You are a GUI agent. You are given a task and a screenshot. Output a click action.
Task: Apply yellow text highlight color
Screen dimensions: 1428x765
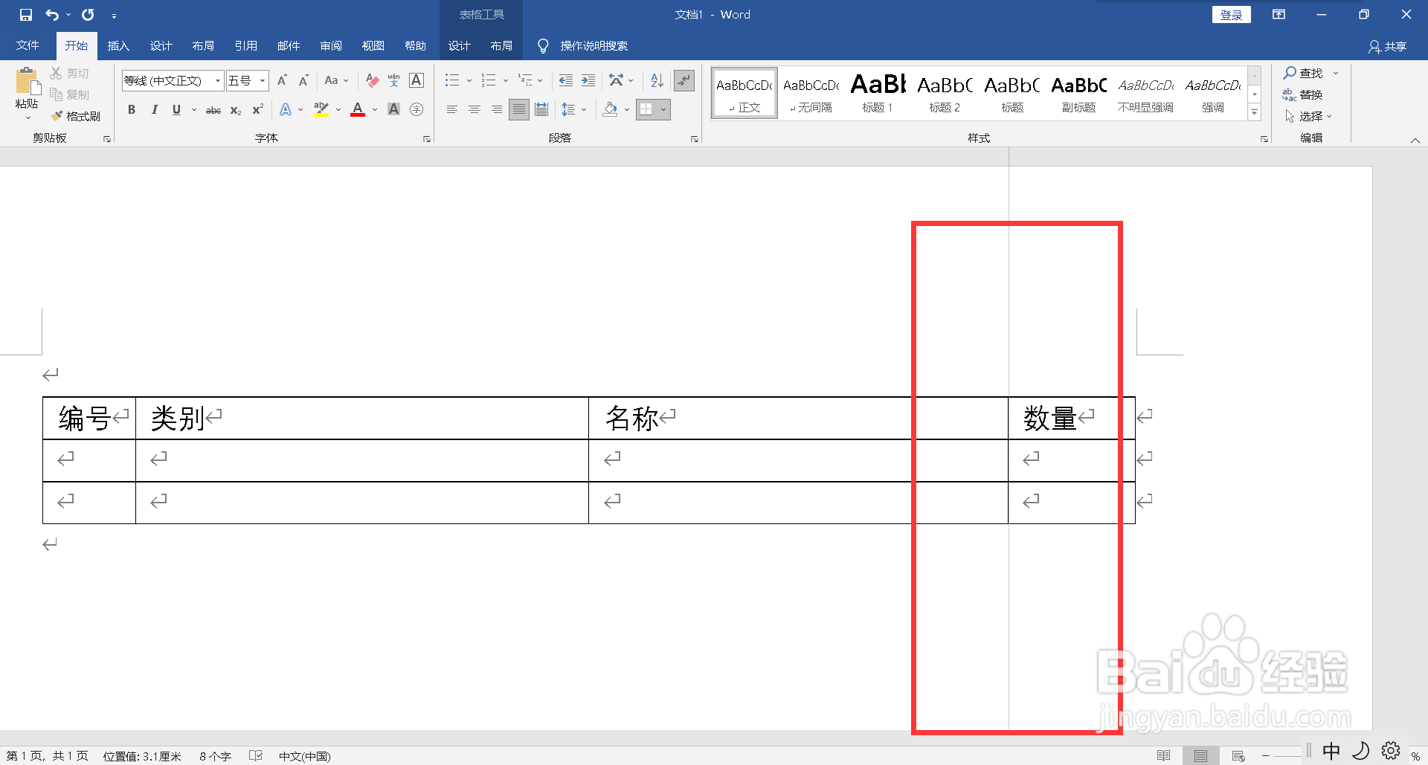(321, 110)
